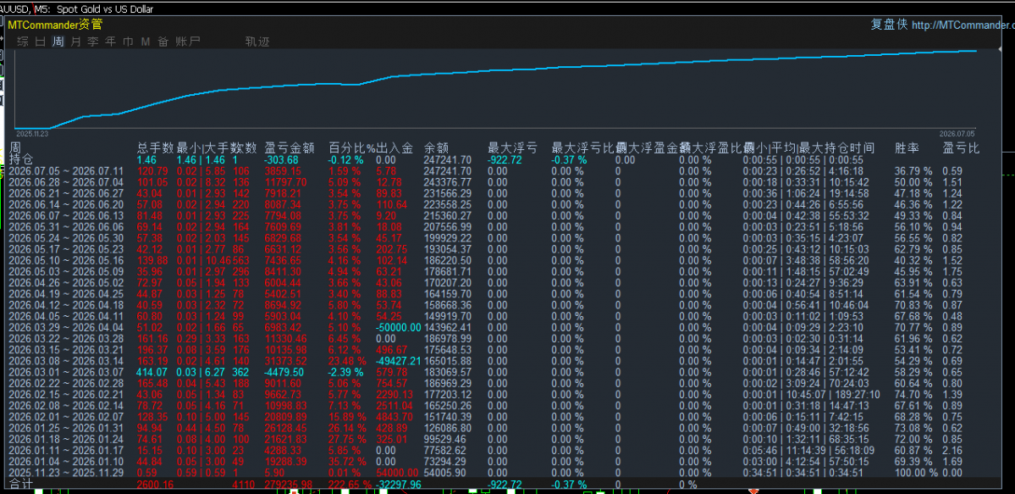Select the highlighted 周 weekly tab

[58, 42]
